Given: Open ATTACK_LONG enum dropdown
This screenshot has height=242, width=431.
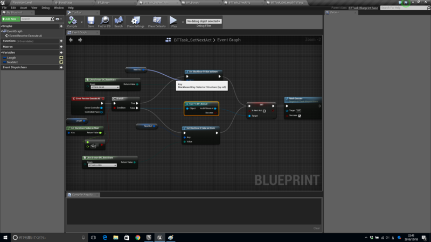Looking at the screenshot, I should click(x=102, y=165).
